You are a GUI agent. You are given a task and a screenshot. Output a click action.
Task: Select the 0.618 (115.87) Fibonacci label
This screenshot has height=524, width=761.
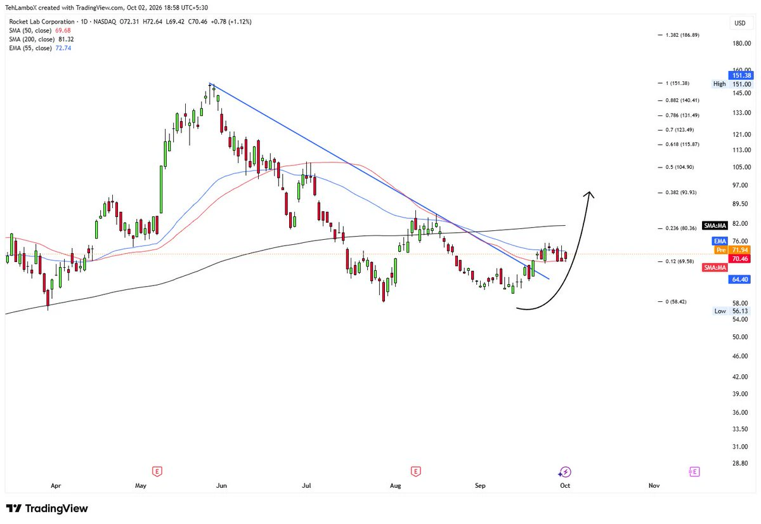tap(682, 144)
